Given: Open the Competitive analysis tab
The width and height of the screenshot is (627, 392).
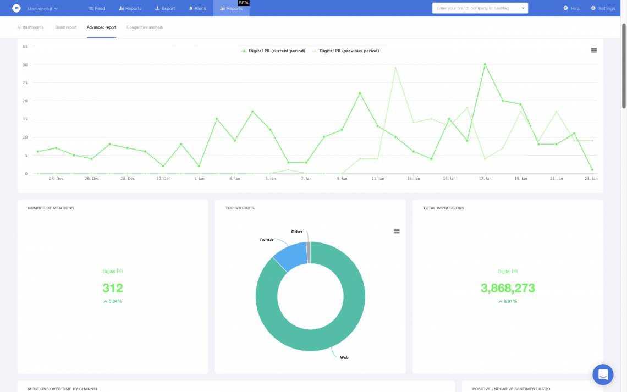Looking at the screenshot, I should 144,27.
